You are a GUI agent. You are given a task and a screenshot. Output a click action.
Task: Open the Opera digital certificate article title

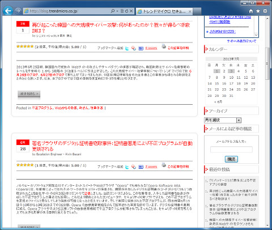[x=112, y=146]
